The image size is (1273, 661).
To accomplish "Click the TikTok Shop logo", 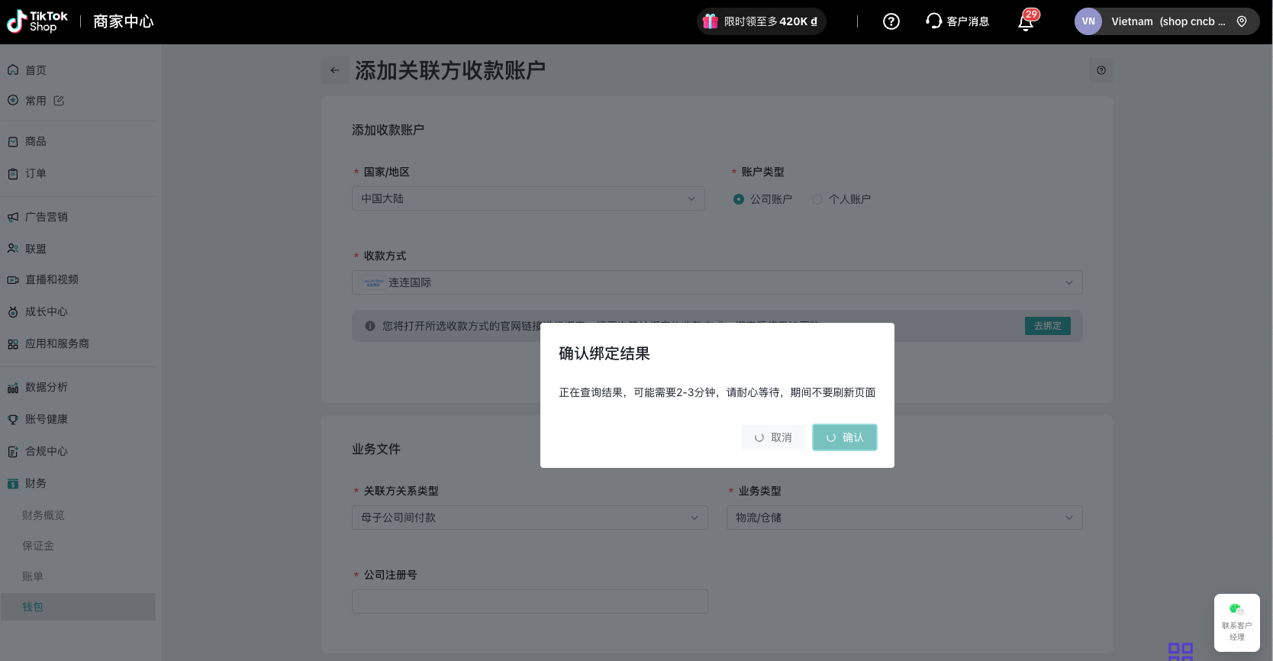I will click(x=37, y=21).
